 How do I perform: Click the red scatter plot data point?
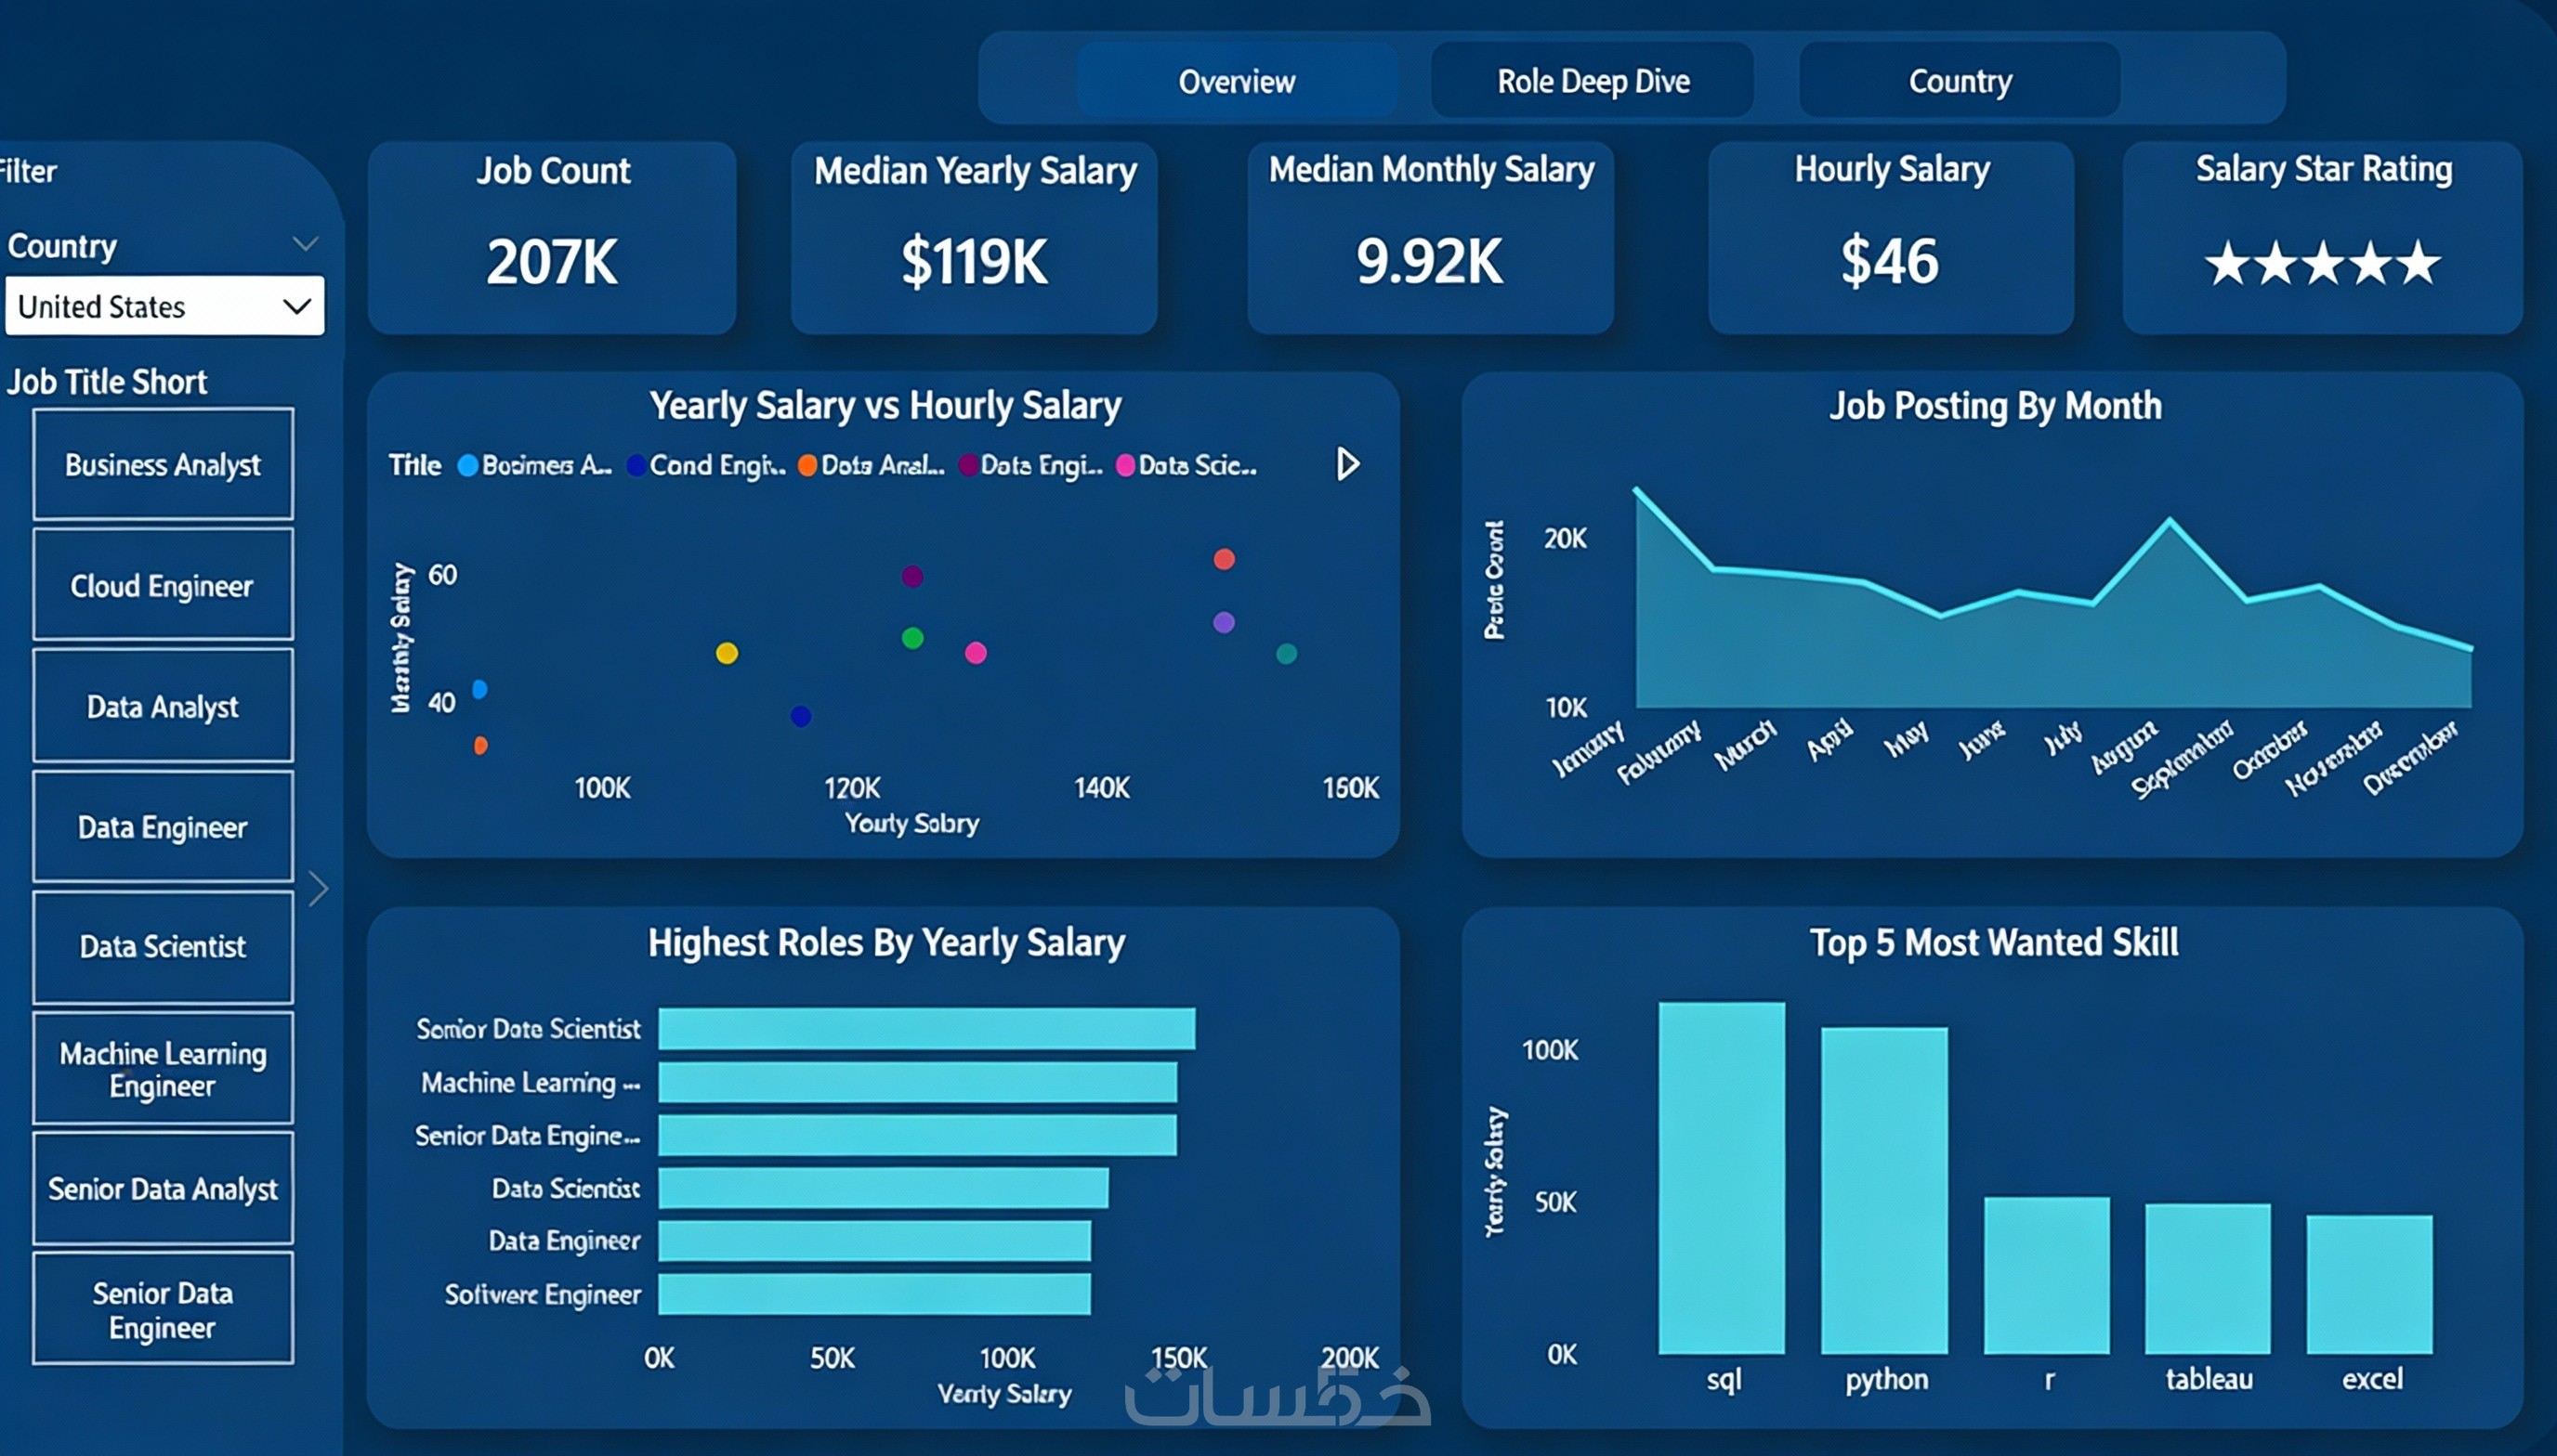1224,559
